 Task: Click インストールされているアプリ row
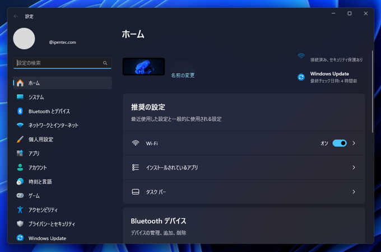244,167
